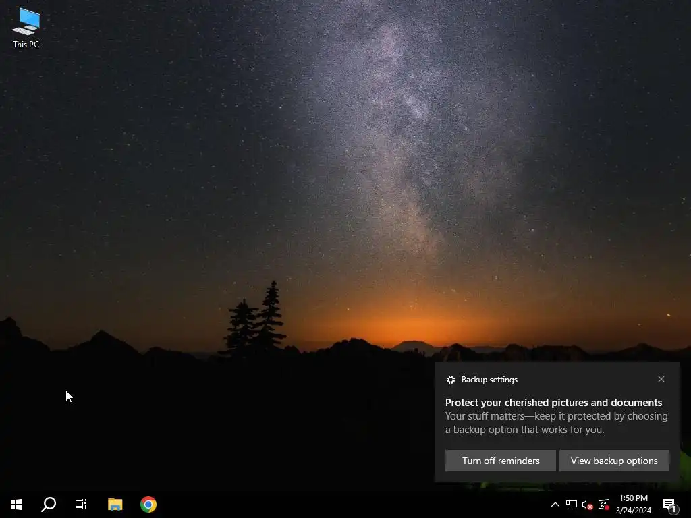Click 'Your stuff matters' notification body text
The height and width of the screenshot is (518, 691).
point(556,423)
